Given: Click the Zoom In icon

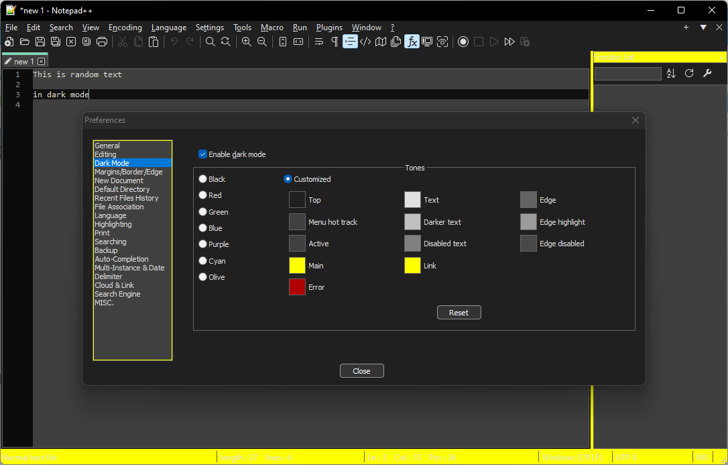Looking at the screenshot, I should (247, 42).
